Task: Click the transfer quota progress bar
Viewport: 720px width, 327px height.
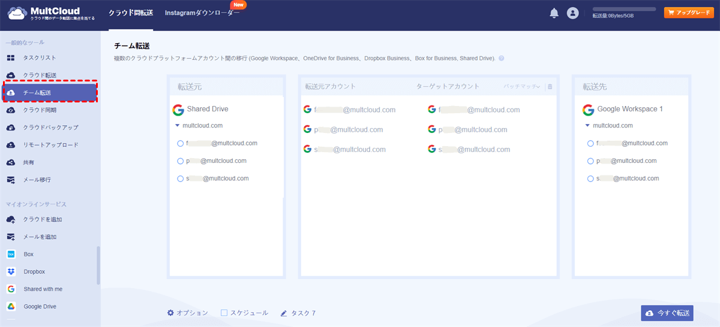Action: (x=624, y=9)
